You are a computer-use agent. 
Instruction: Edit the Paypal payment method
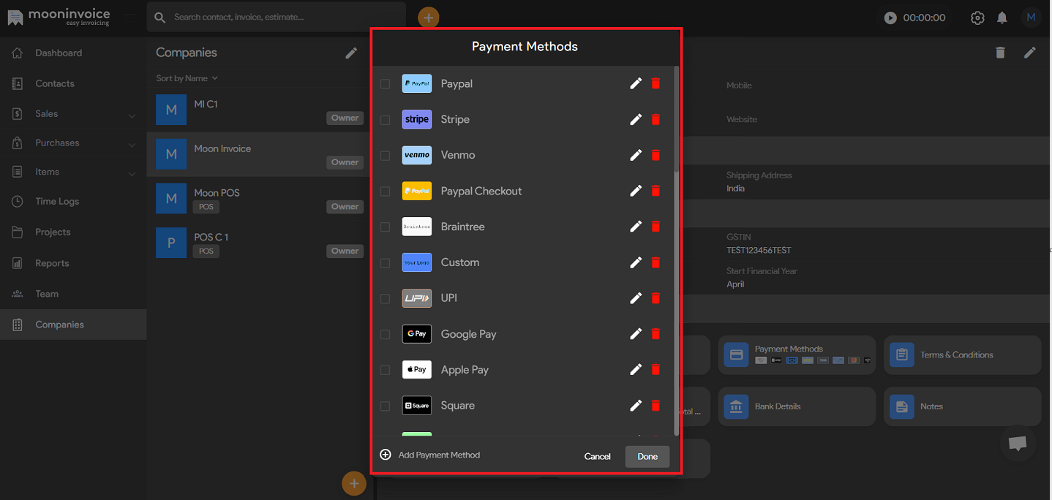pos(636,83)
